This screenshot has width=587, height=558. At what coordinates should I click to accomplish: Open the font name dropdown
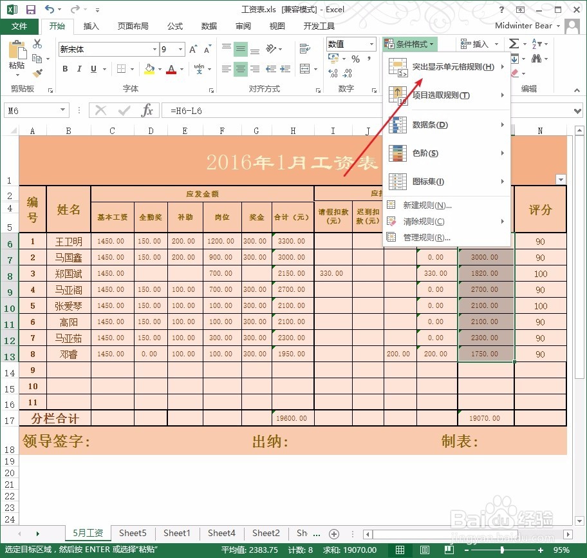pos(154,49)
